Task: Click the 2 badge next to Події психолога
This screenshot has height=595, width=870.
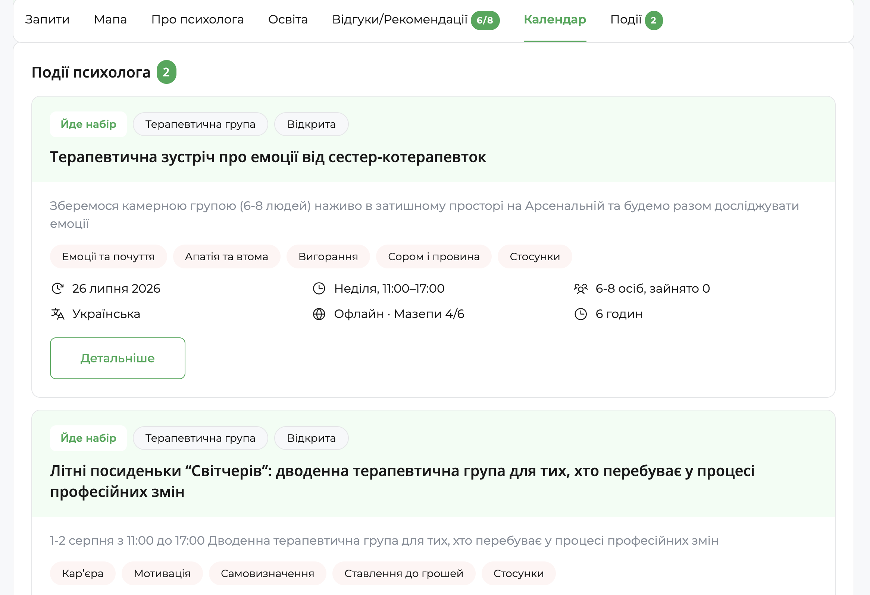Action: coord(166,72)
